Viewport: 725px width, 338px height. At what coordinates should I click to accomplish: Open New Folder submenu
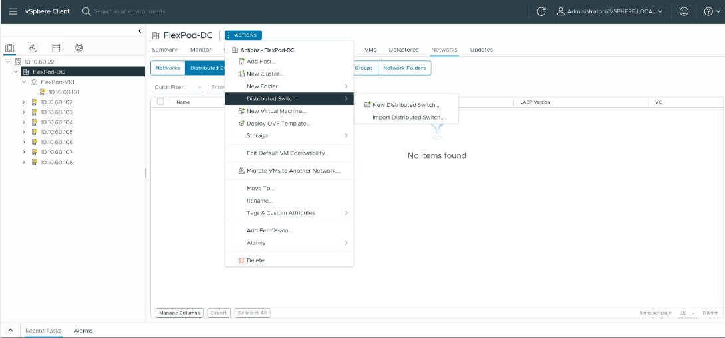point(289,86)
